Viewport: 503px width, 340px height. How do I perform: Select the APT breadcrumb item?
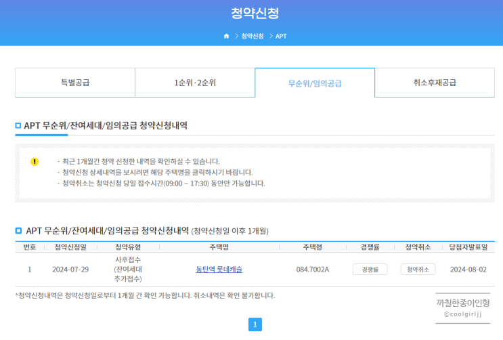(x=281, y=37)
